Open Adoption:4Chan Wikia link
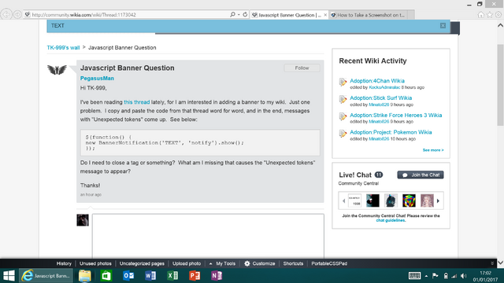 click(377, 81)
